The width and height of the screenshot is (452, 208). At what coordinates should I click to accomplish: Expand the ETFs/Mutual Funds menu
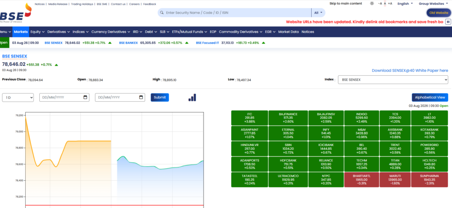tap(189, 32)
